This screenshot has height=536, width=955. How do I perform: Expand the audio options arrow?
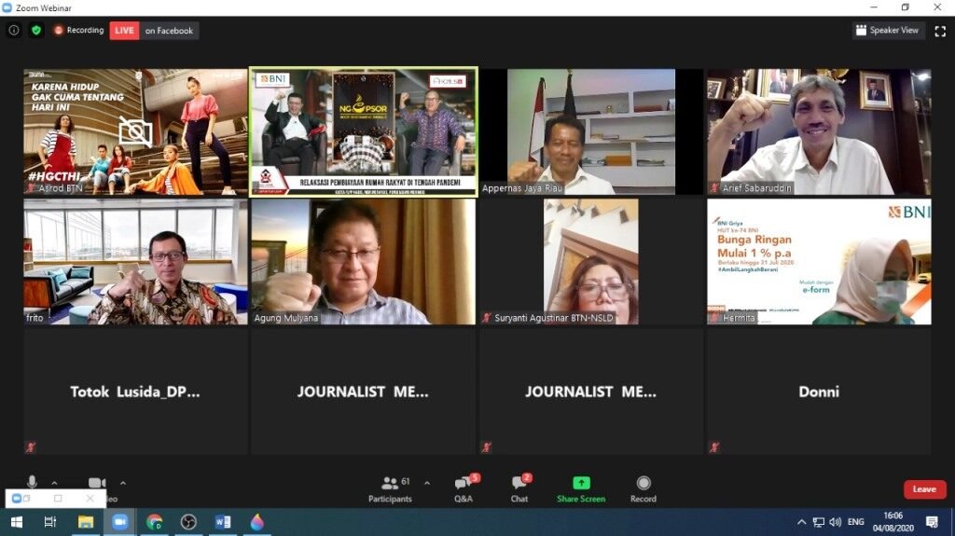point(54,483)
